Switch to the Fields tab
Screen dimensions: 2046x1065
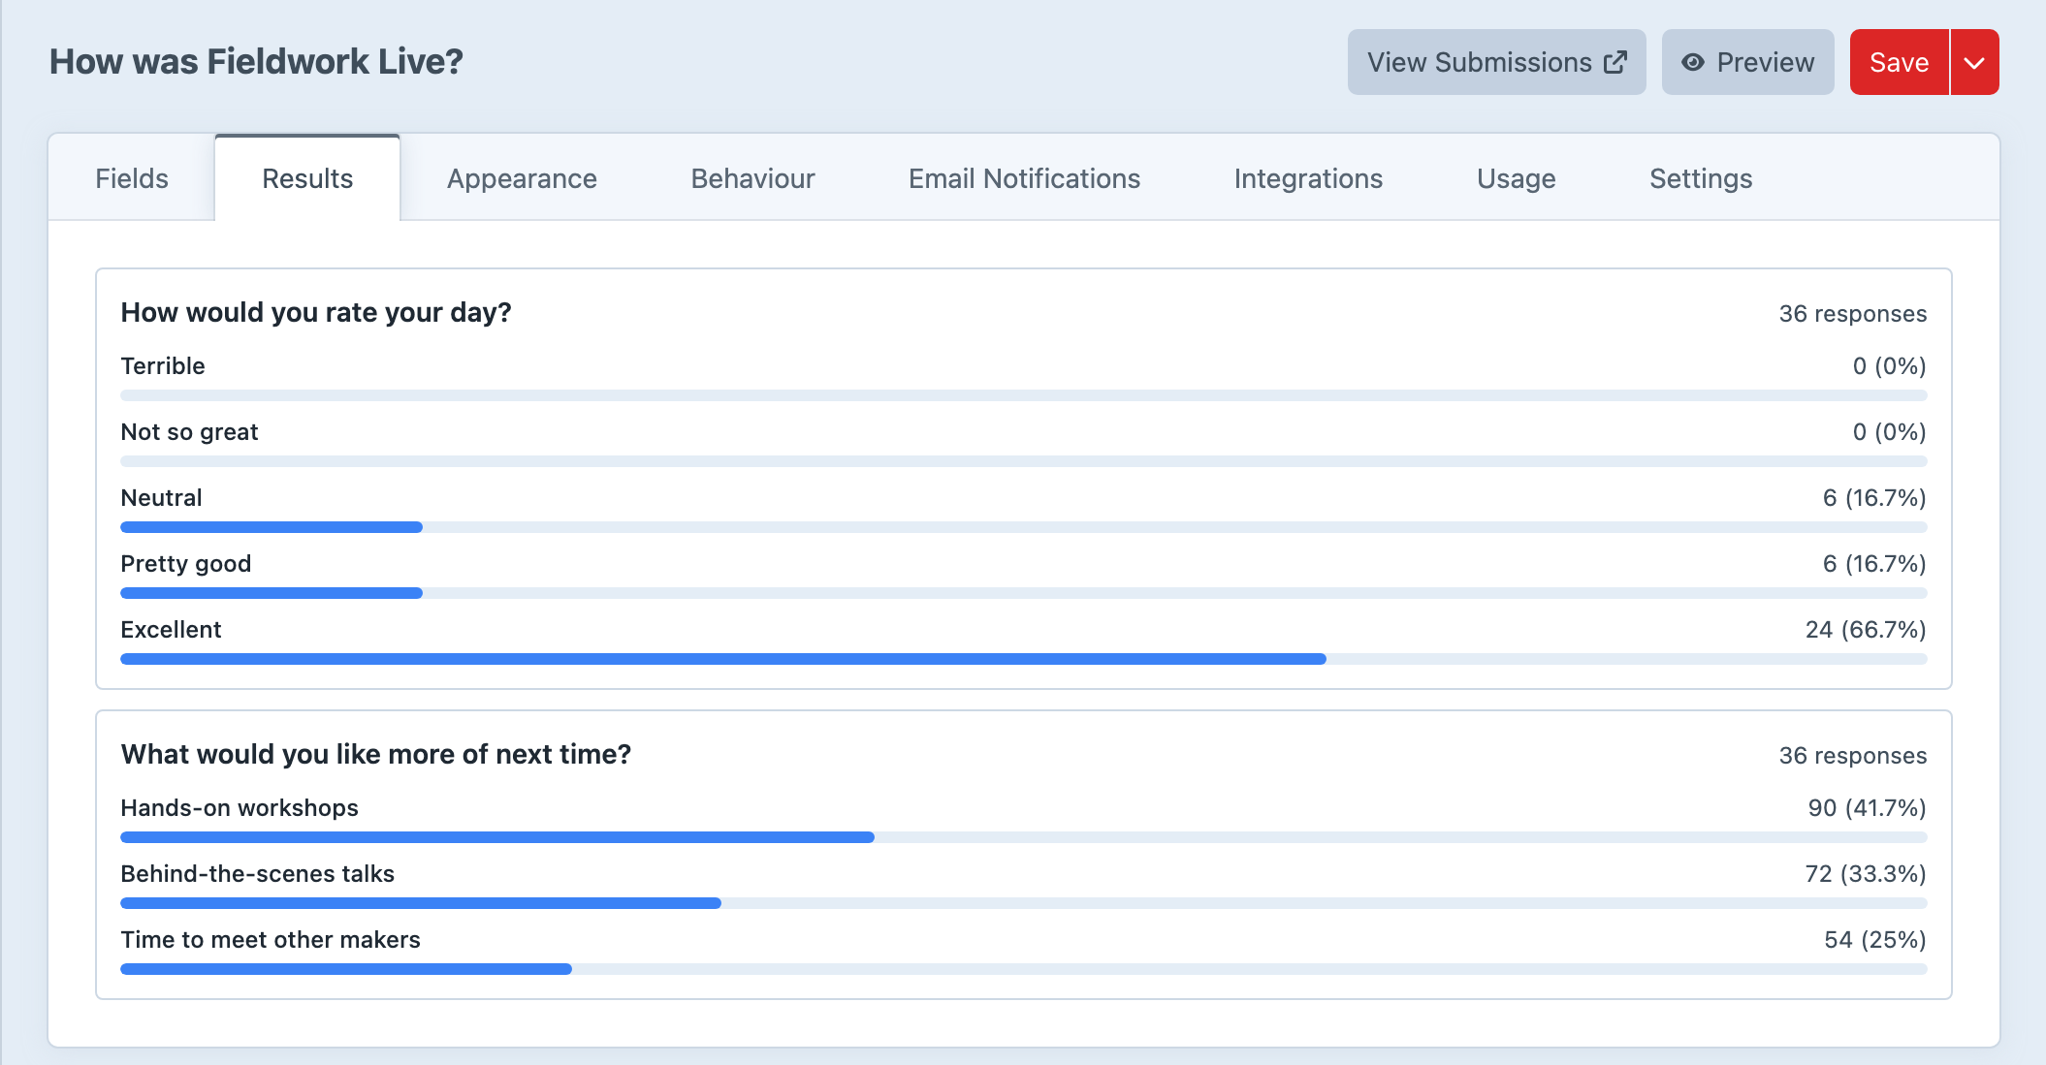point(132,178)
